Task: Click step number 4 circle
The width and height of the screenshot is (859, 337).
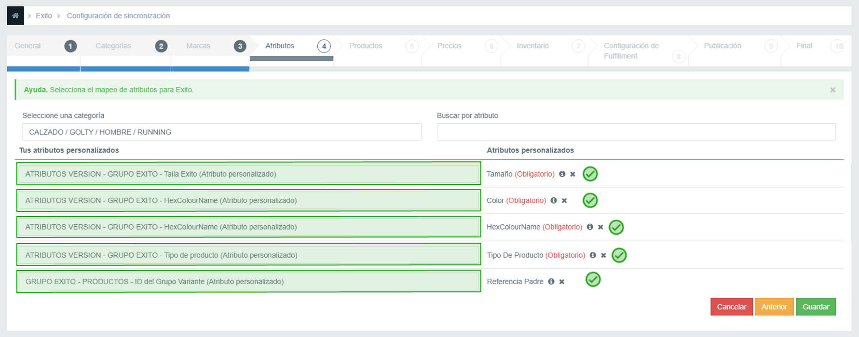Action: [x=324, y=46]
